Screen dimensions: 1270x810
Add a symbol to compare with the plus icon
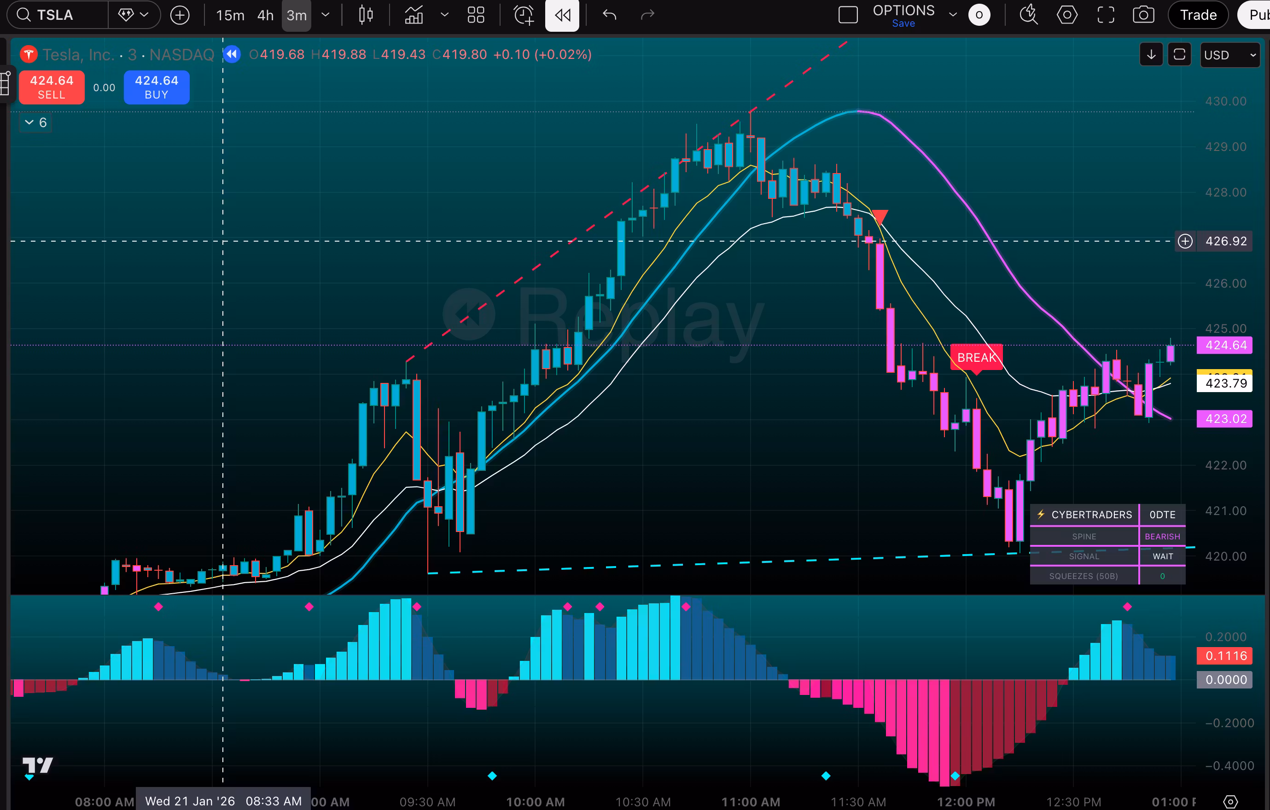click(x=180, y=15)
